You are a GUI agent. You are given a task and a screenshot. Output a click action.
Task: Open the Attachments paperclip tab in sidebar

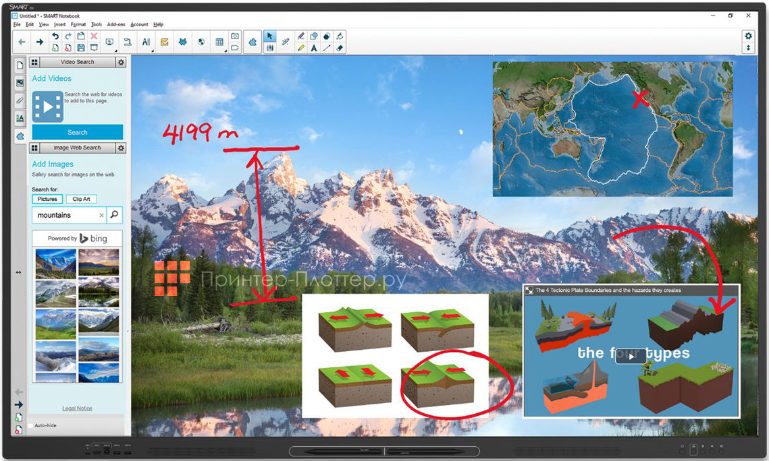pyautogui.click(x=20, y=100)
